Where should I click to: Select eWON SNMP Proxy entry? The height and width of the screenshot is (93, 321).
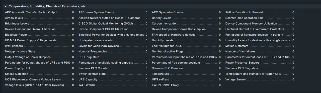(165, 85)
